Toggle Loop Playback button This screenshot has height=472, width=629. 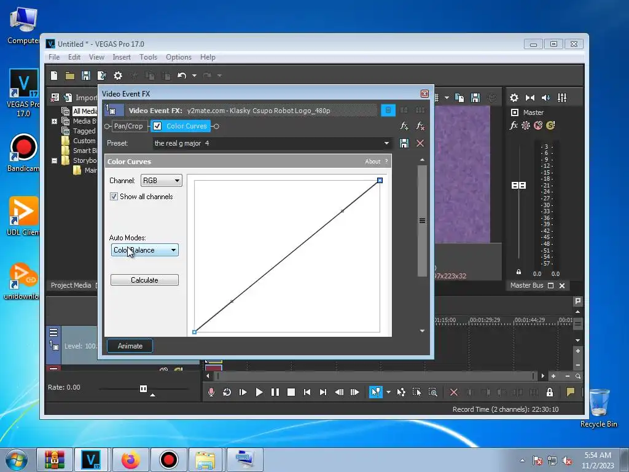coord(227,392)
